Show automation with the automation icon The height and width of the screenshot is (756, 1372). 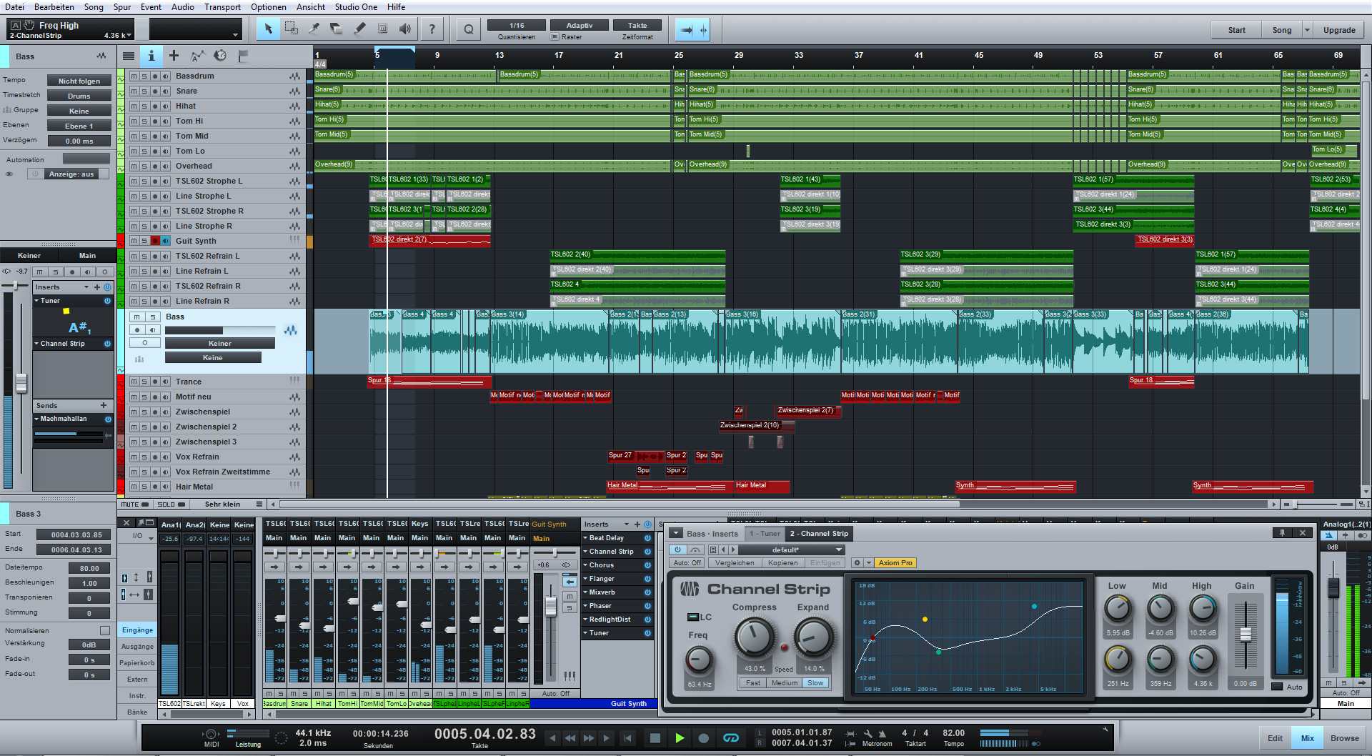pos(197,56)
